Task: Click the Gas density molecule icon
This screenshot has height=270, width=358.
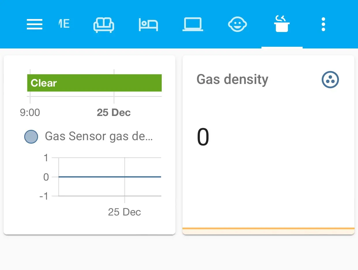Action: click(330, 80)
